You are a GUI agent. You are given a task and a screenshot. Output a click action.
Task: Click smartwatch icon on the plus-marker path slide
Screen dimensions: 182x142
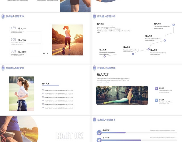94,16
